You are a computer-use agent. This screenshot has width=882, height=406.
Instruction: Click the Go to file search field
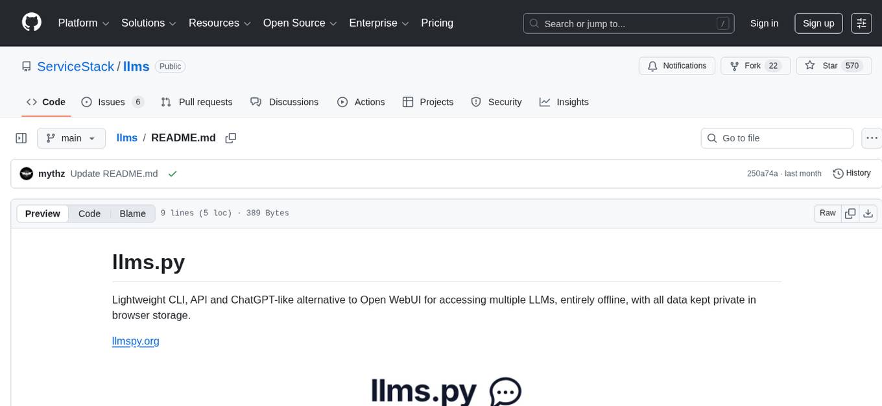coord(776,137)
